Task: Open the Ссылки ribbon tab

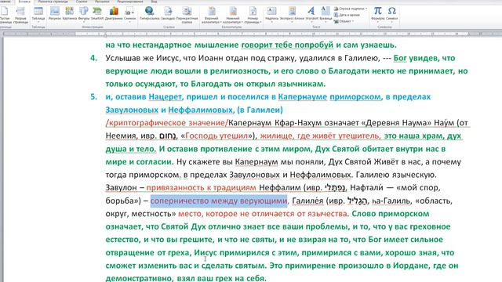Action: (82, 2)
